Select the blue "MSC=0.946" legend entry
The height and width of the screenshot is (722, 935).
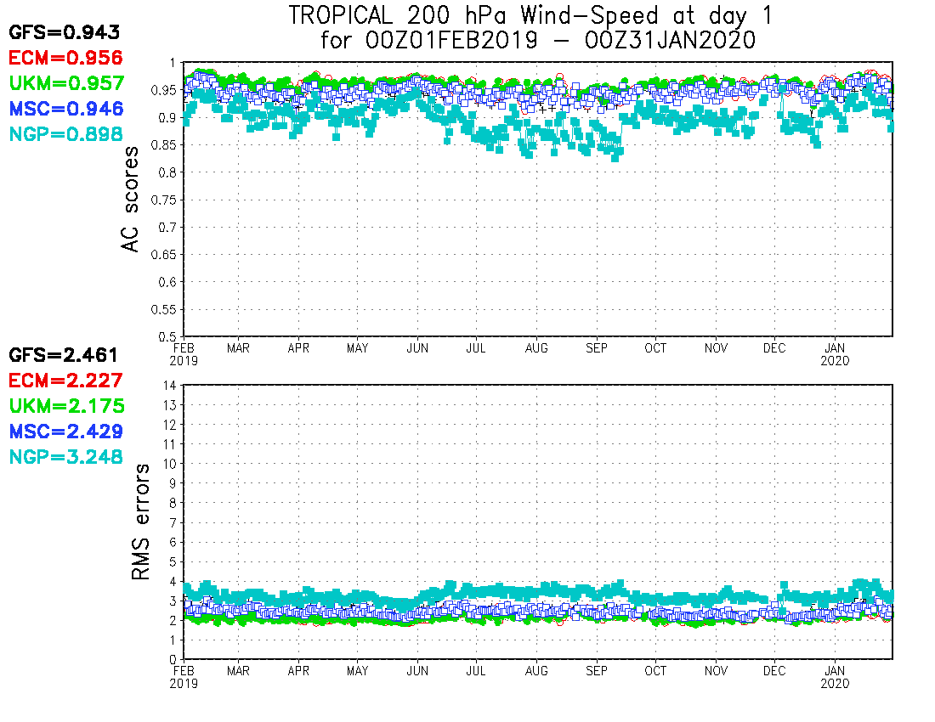coord(66,109)
